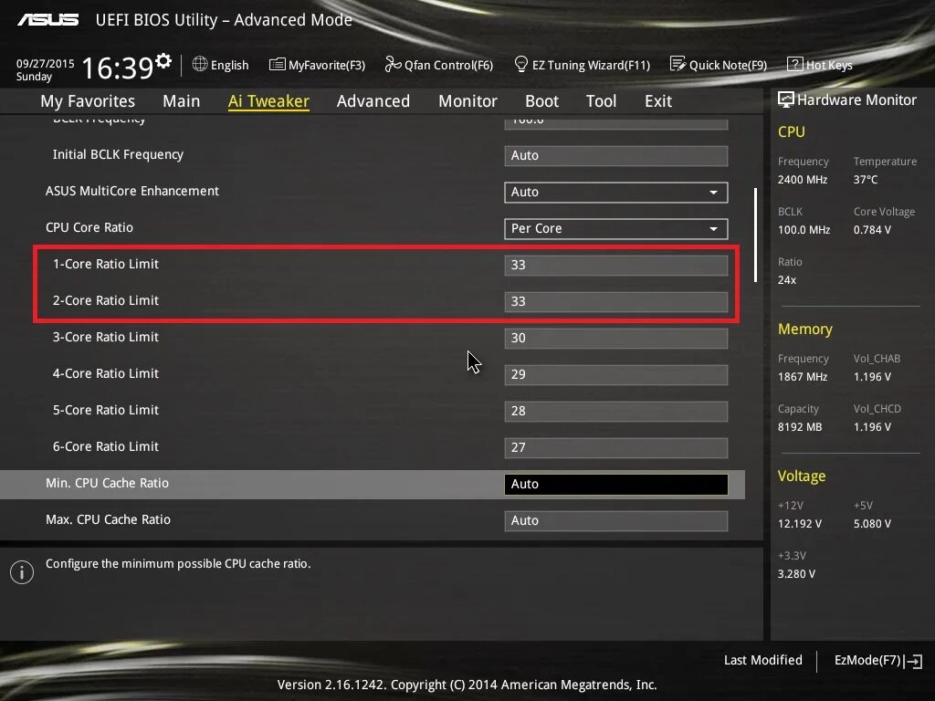Open MyFavorite(F3) list icon
Image resolution: width=935 pixels, height=701 pixels.
coord(278,65)
